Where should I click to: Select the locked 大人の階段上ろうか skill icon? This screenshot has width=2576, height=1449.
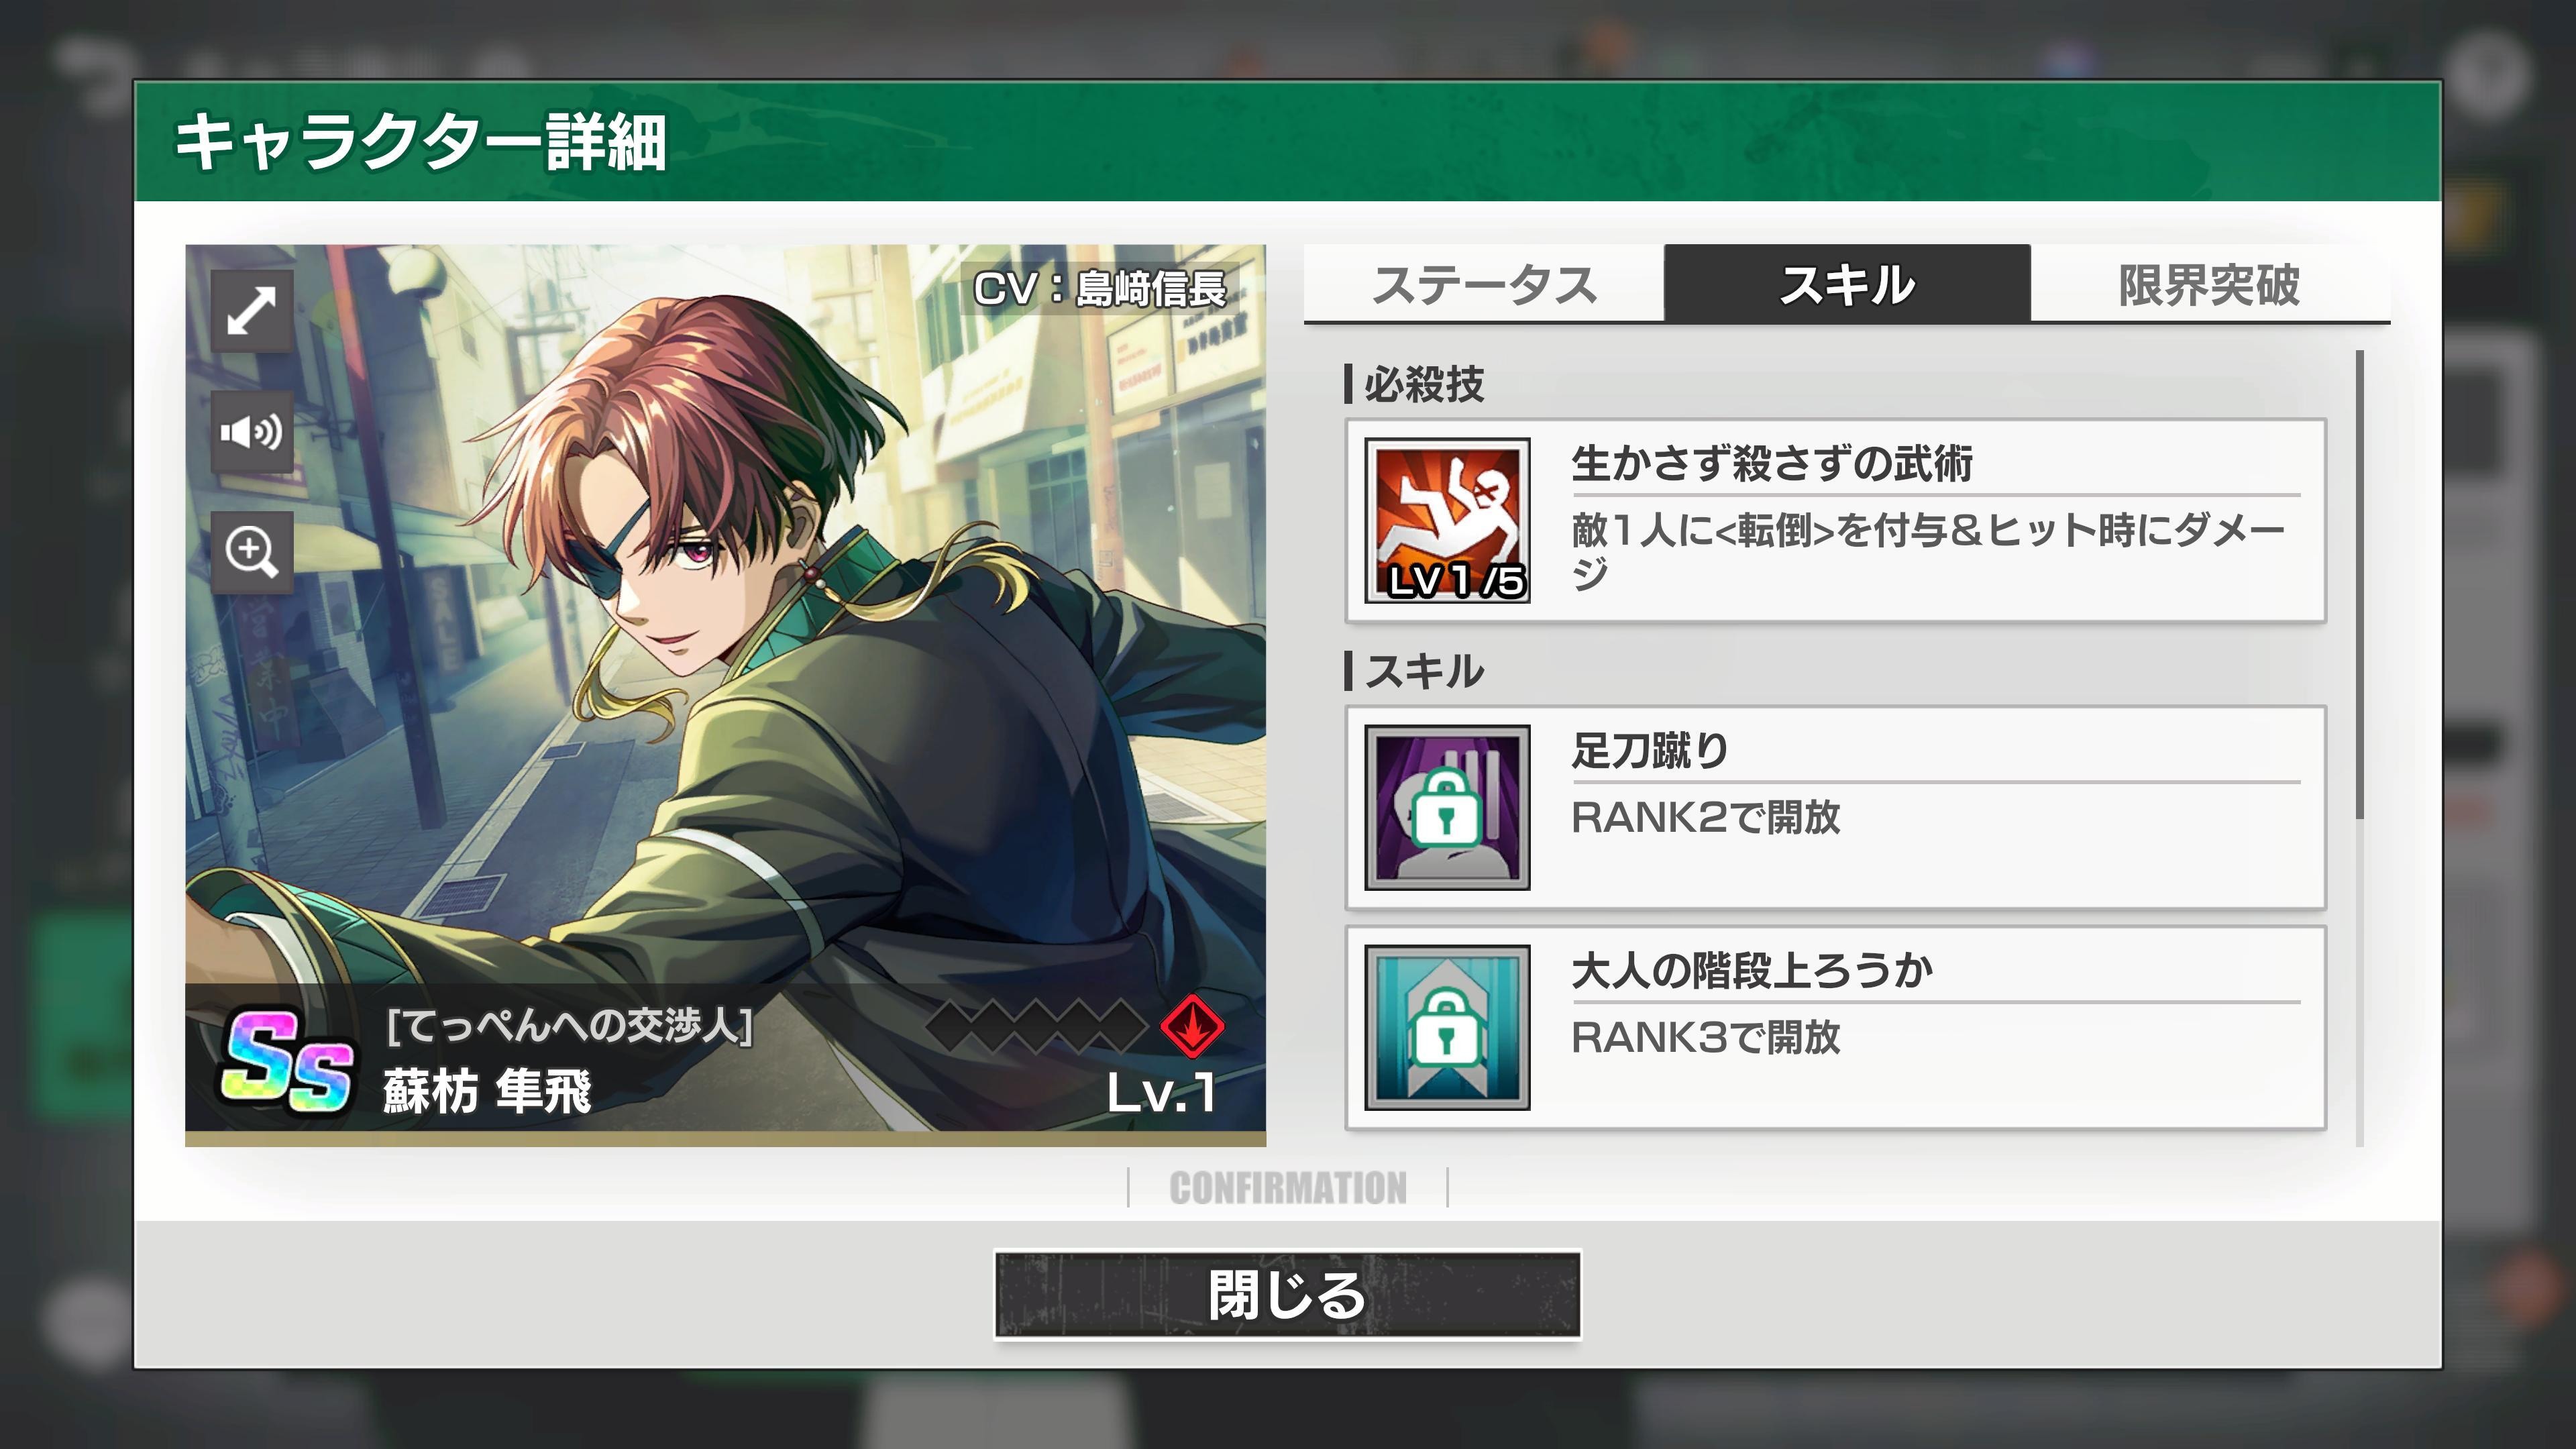coord(1447,1027)
